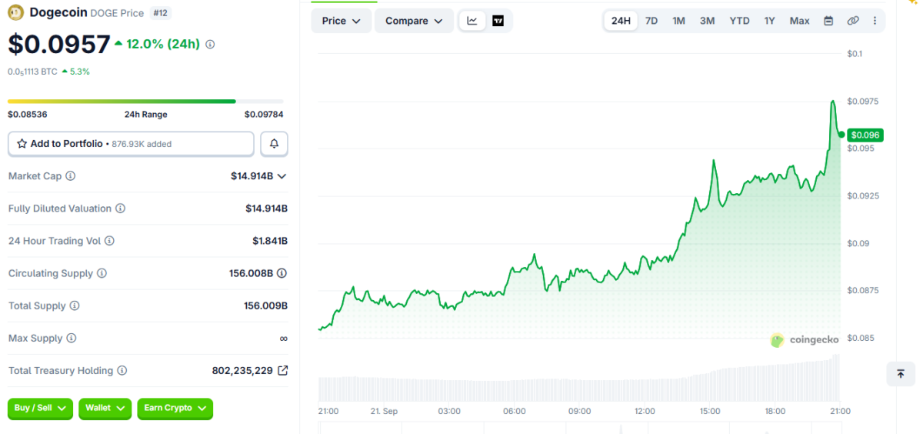Open external link icon beside 802,235,229
The width and height of the screenshot is (923, 434).
pyautogui.click(x=282, y=370)
